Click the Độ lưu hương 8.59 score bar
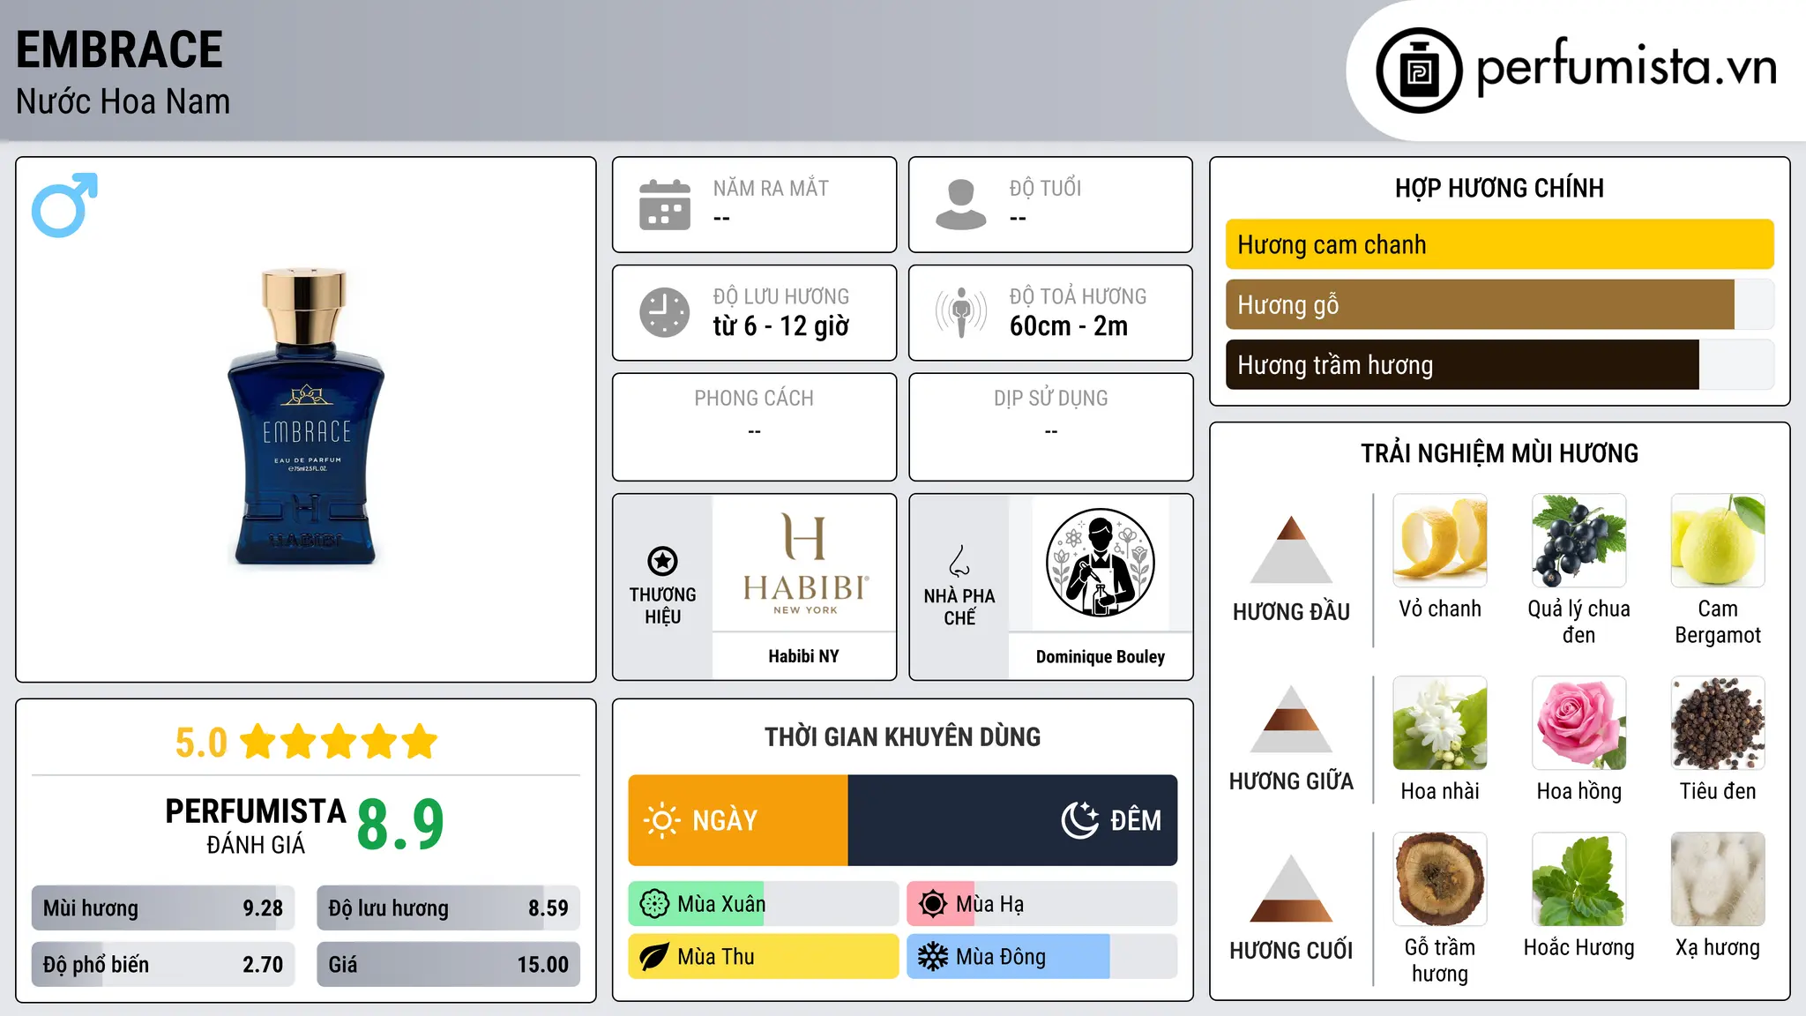Image resolution: width=1806 pixels, height=1016 pixels. coord(448,908)
